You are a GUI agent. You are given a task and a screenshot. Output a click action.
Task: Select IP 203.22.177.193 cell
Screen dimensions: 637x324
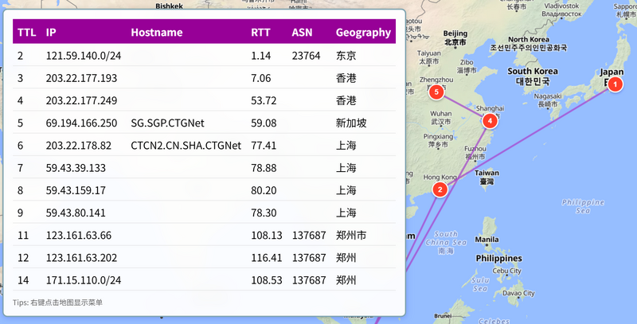[x=81, y=77]
